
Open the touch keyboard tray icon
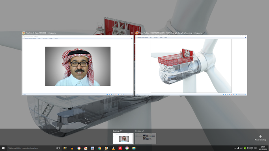tap(256, 148)
